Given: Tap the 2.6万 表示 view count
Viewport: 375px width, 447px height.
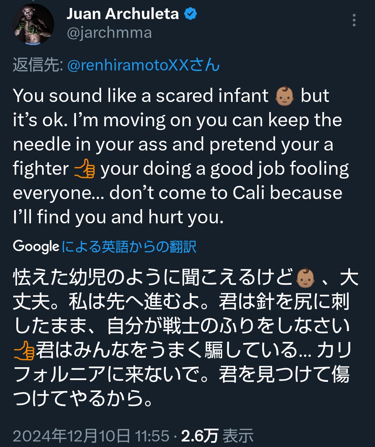Looking at the screenshot, I should [x=217, y=436].
